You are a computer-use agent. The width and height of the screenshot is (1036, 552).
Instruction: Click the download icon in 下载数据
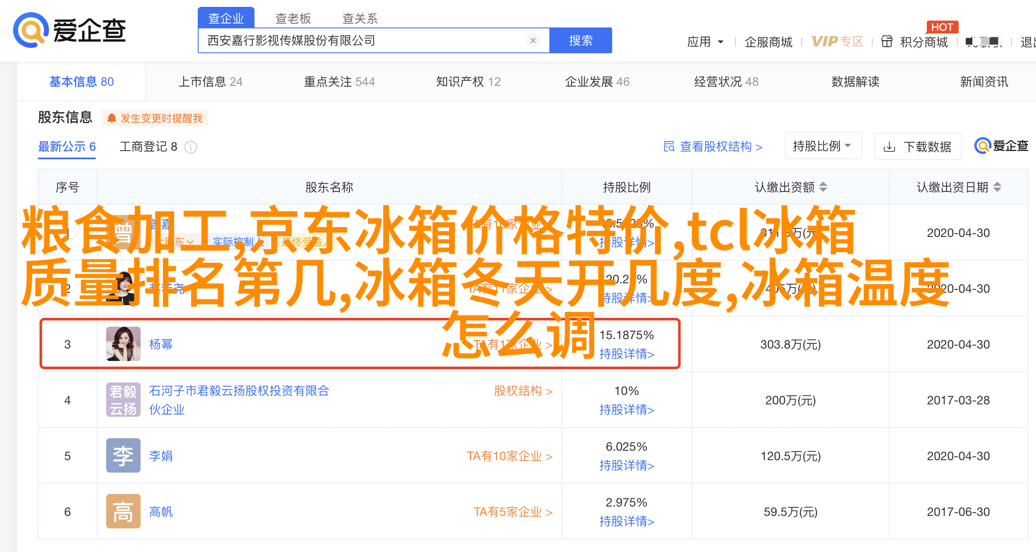889,147
